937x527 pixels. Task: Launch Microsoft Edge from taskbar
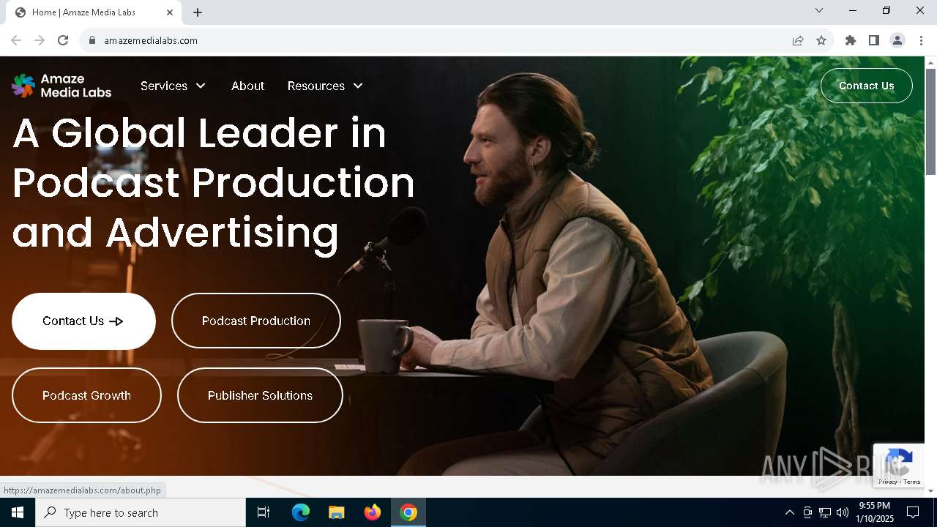pos(301,512)
